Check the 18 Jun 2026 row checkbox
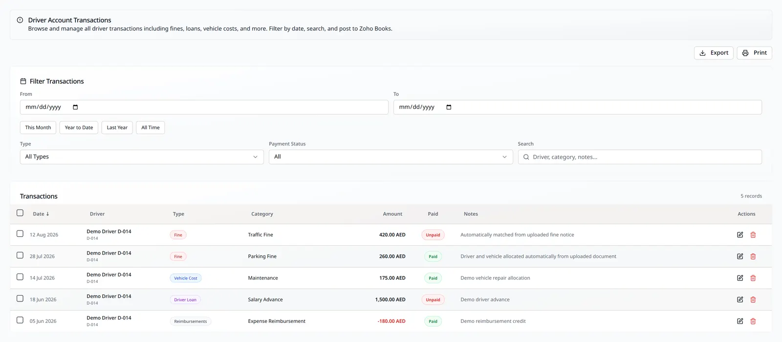This screenshot has width=782, height=342. coord(20,298)
